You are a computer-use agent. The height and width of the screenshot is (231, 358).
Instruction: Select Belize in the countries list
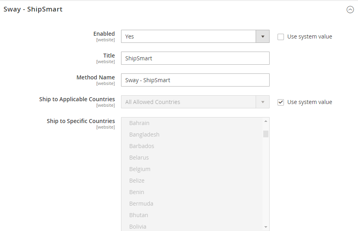(x=137, y=181)
